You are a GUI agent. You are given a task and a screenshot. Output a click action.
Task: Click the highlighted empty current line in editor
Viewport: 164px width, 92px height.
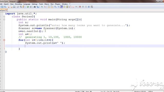(85, 46)
